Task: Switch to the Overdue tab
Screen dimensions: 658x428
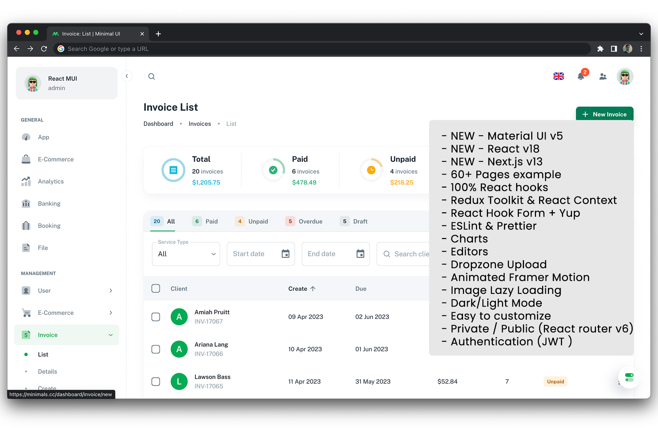Action: click(304, 222)
